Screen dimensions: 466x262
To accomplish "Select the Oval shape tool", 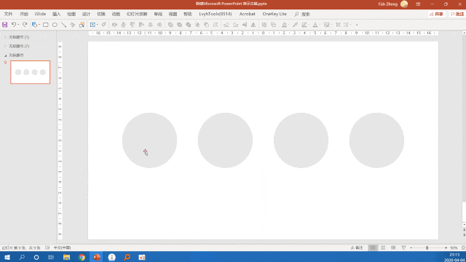I will (x=55, y=25).
